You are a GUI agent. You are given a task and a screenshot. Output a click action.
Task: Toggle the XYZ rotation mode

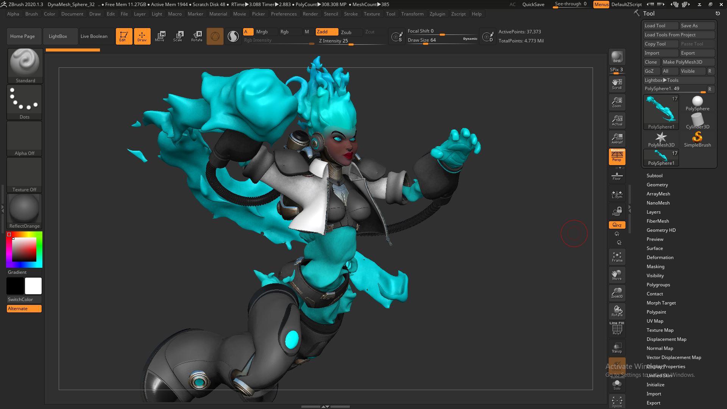coord(617,225)
